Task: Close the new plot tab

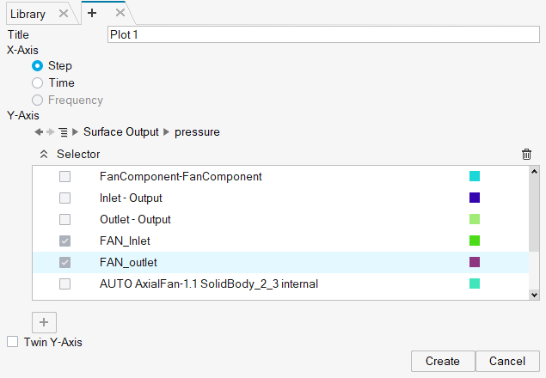Action: (x=120, y=13)
